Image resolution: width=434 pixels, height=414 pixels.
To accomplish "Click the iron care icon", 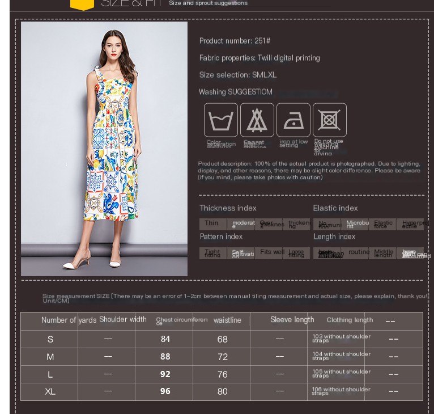I will click(x=293, y=120).
